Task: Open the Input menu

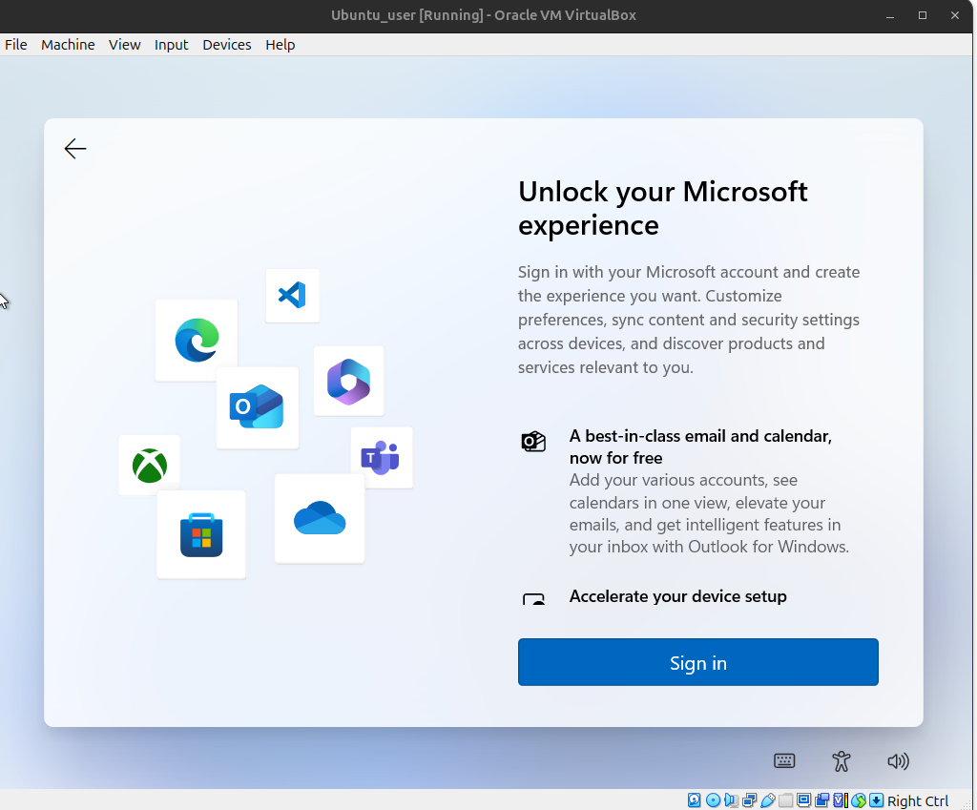Action: pos(172,45)
